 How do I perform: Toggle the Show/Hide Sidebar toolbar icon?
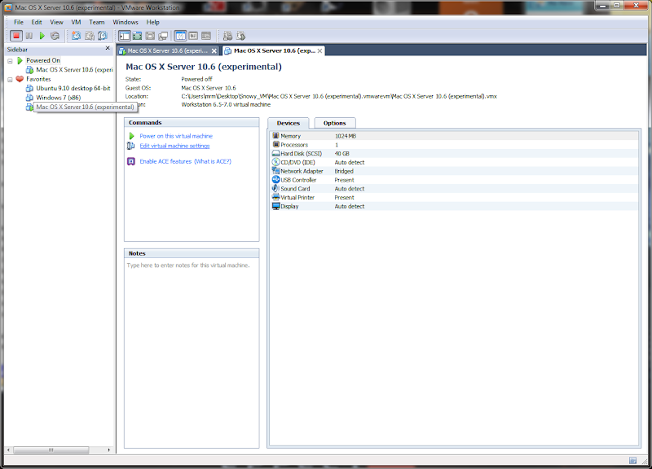click(125, 36)
